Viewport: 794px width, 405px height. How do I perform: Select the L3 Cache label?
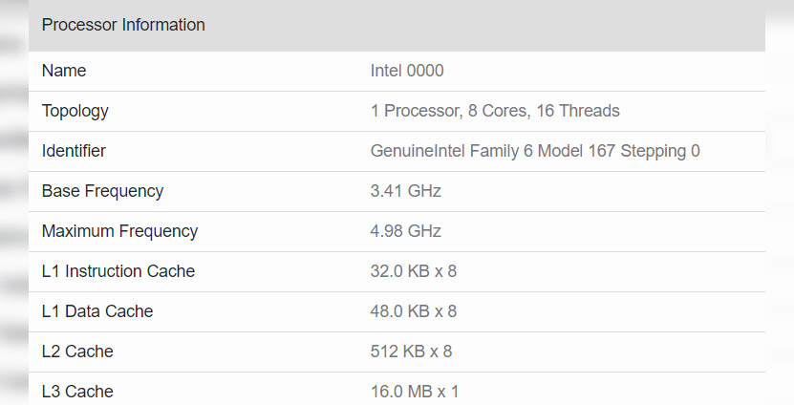point(77,392)
